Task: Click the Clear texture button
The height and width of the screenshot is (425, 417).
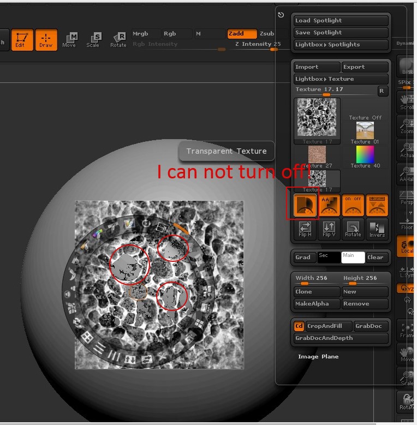Action: coord(377,257)
